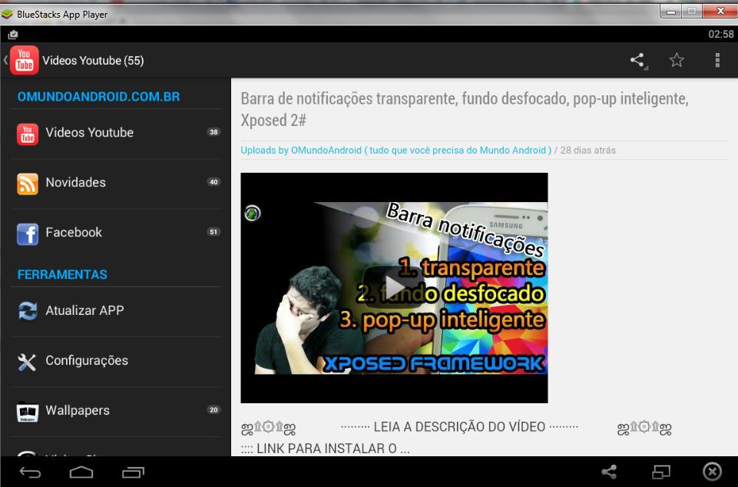Share this video via top share icon
The width and height of the screenshot is (738, 487).
click(637, 60)
